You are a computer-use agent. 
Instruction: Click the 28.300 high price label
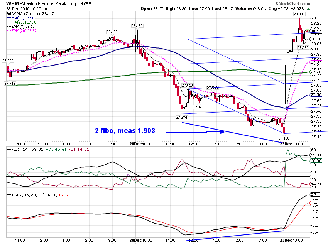coord(299,14)
